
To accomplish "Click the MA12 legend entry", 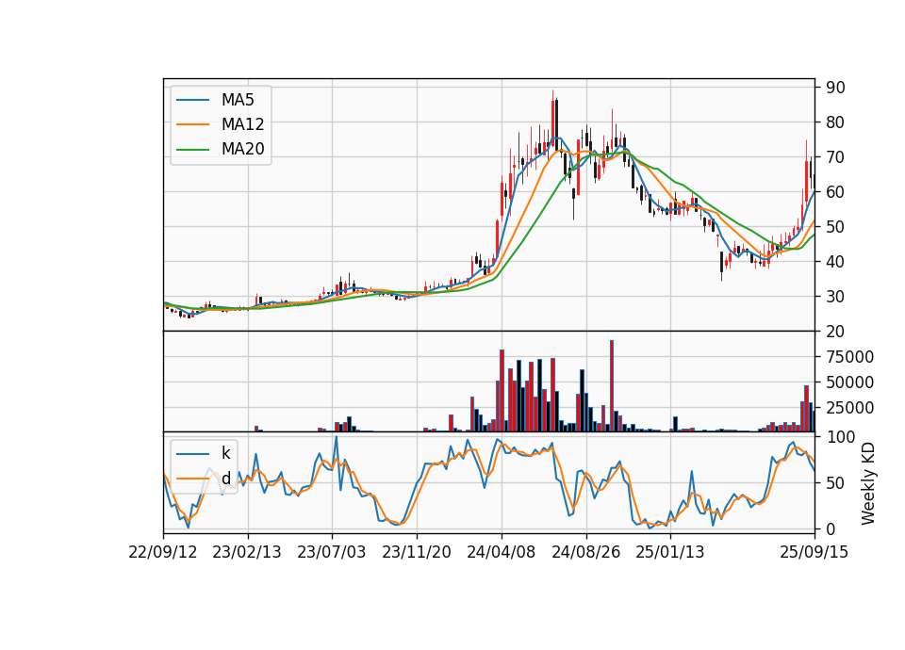I will [x=221, y=124].
